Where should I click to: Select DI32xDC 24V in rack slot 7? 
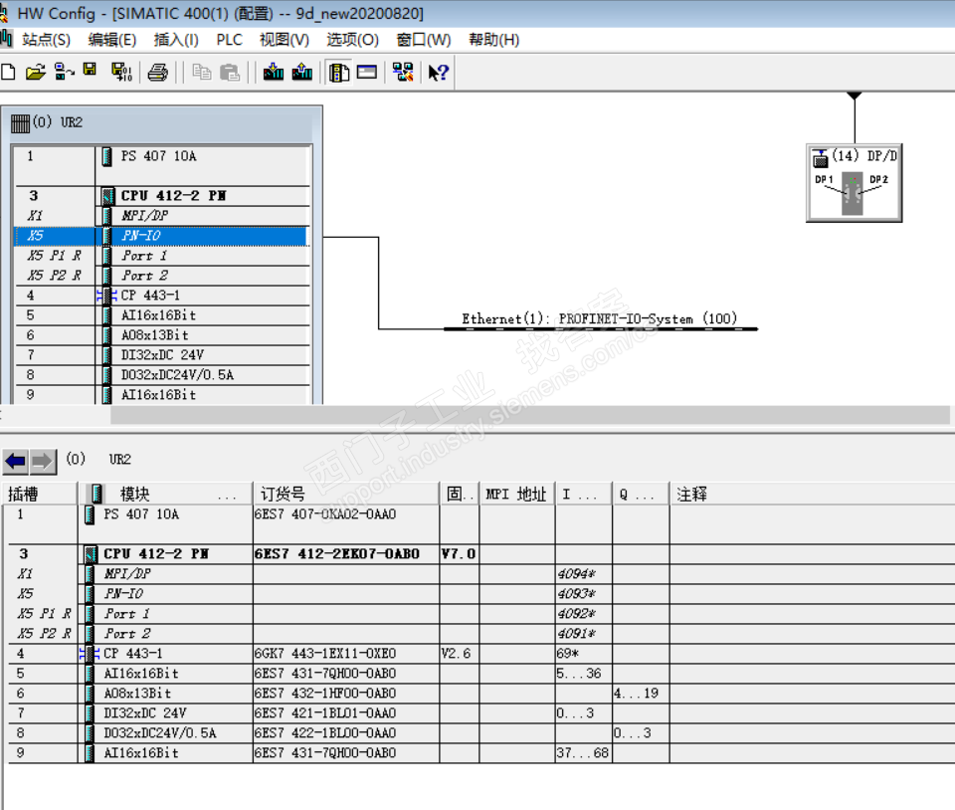(162, 355)
